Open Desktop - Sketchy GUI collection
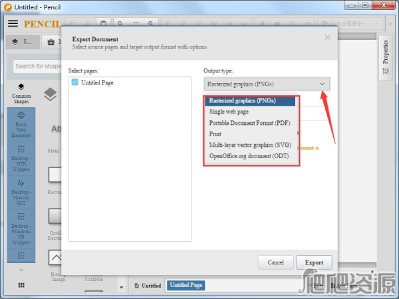This screenshot has width=399, height=299. click(21, 191)
